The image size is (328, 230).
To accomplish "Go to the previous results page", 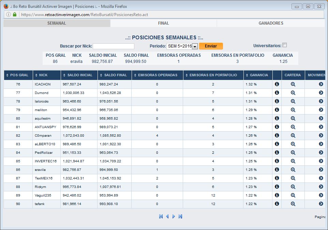I will [x=167, y=216].
